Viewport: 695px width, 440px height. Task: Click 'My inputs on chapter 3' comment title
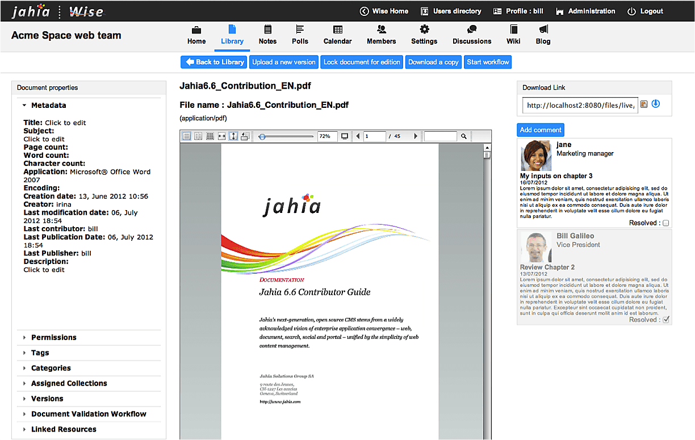(556, 176)
